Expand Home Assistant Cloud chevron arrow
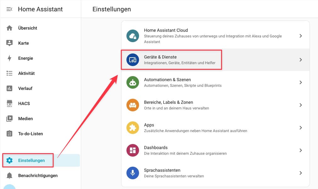Viewport: 318px width, 189px height. pyautogui.click(x=301, y=36)
